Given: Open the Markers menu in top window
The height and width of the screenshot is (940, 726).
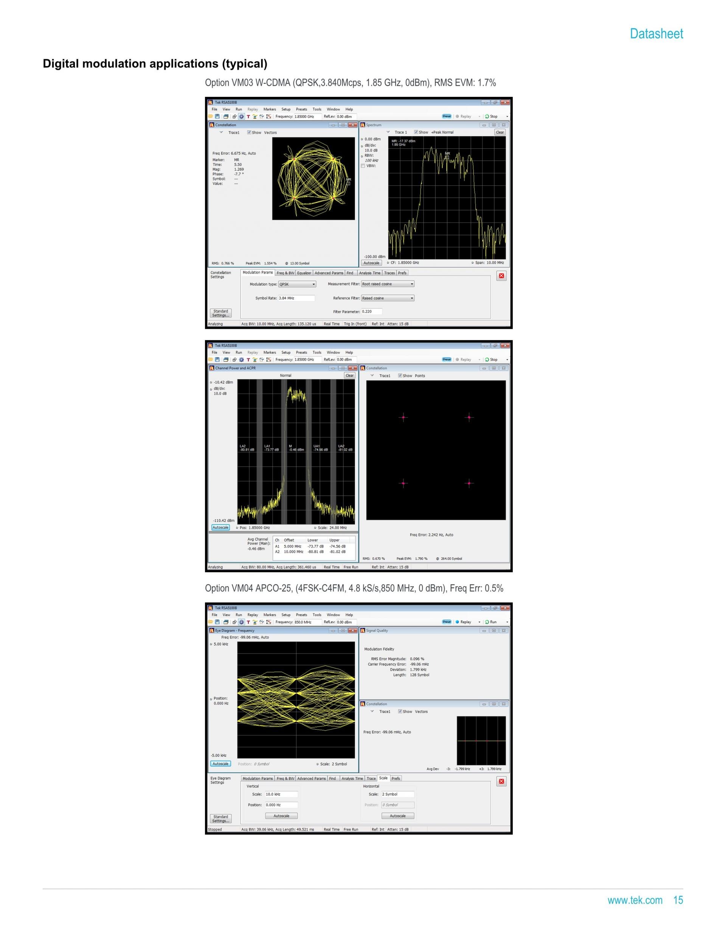Looking at the screenshot, I should click(270, 109).
